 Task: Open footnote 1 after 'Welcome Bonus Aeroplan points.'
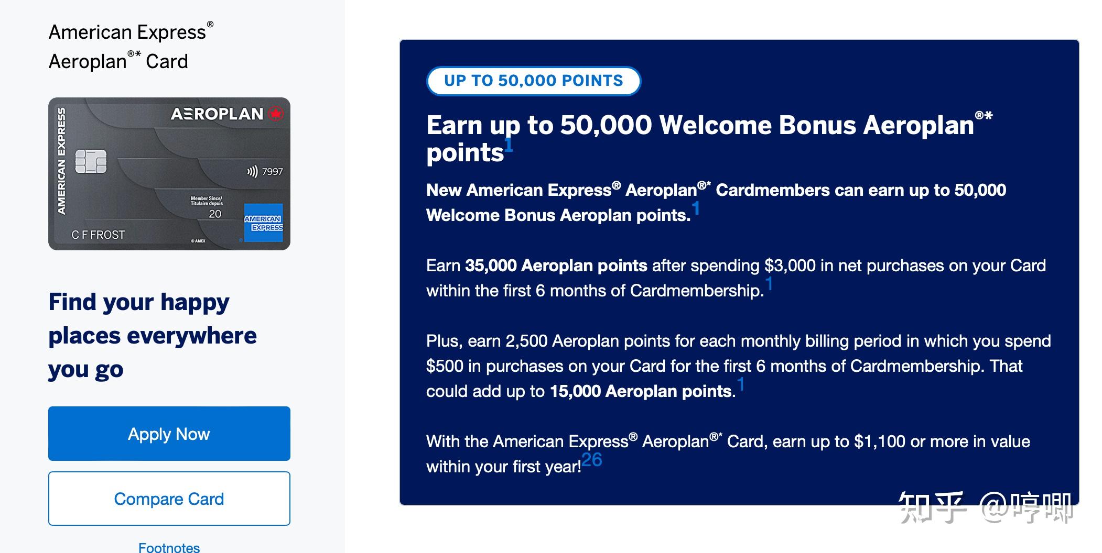click(x=696, y=208)
